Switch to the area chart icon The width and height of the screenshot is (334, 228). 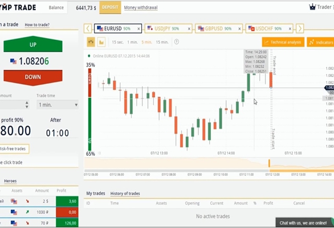[x=101, y=42]
